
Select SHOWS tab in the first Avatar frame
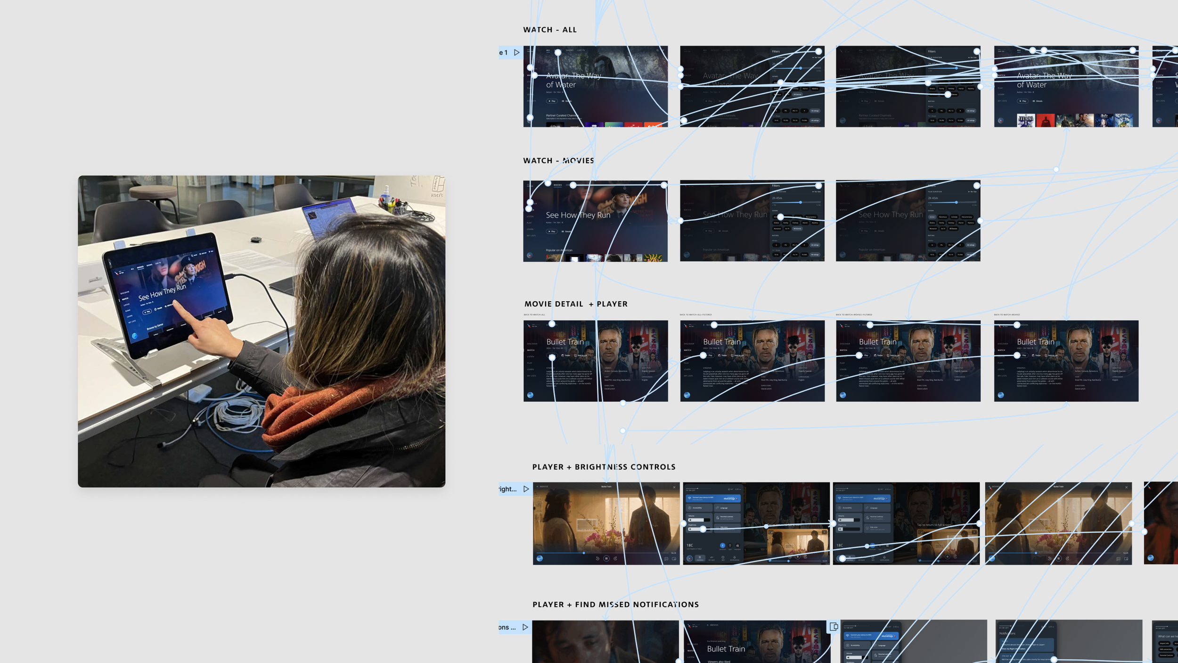tap(570, 50)
